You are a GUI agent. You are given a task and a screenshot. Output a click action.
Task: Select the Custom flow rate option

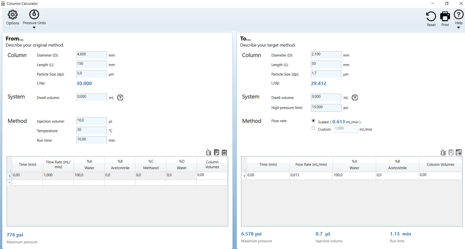(313, 128)
